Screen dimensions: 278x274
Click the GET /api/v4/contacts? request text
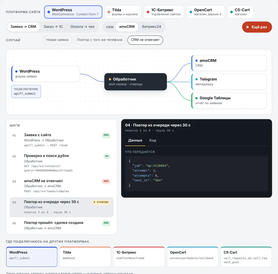tap(48, 168)
